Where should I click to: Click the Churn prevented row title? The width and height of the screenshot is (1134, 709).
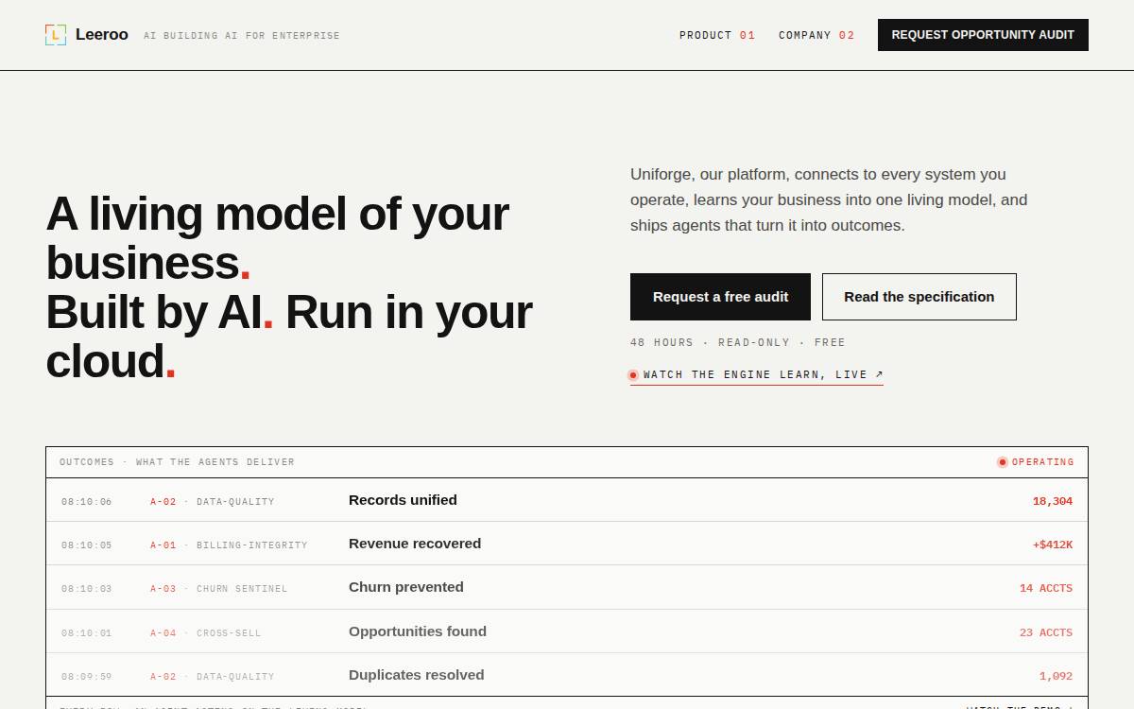[x=406, y=587]
